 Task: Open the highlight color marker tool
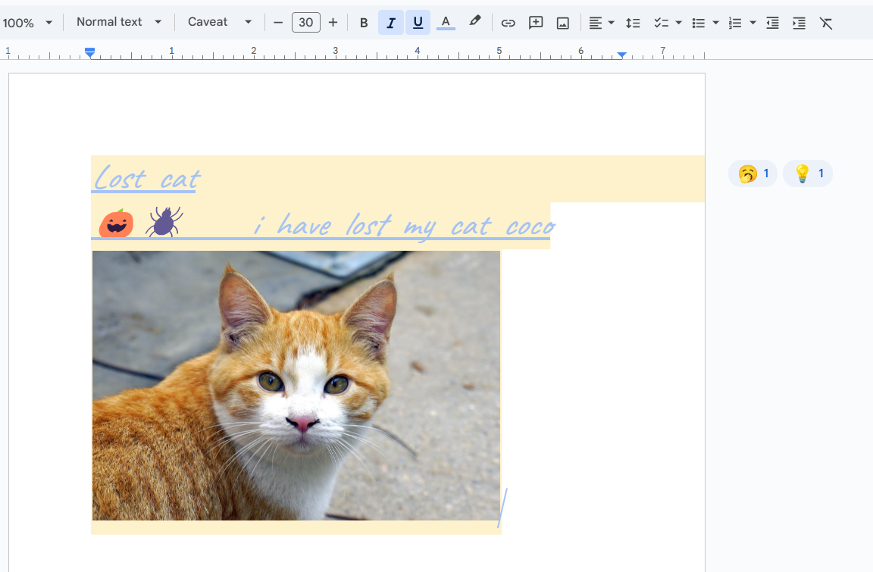click(474, 22)
